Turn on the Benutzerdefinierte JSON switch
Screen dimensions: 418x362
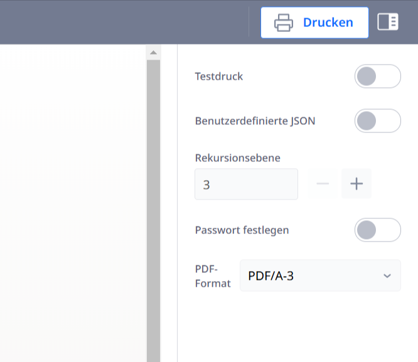tap(377, 120)
